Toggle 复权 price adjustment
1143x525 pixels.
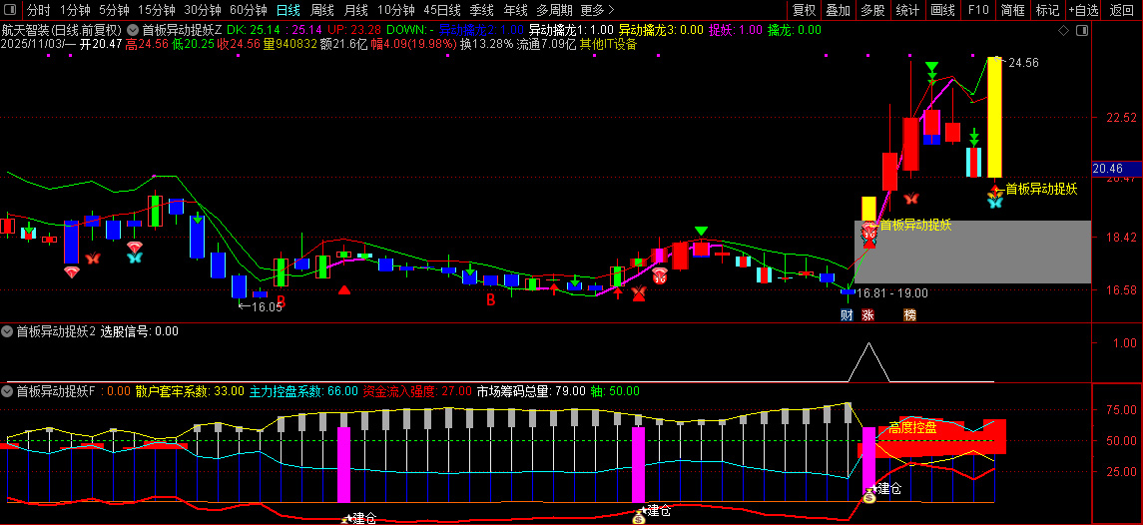[x=804, y=10]
